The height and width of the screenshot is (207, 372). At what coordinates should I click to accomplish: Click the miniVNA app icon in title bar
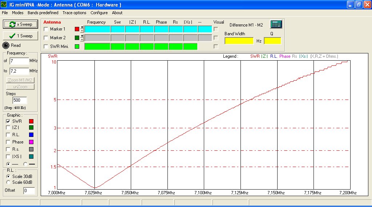coord(4,4)
